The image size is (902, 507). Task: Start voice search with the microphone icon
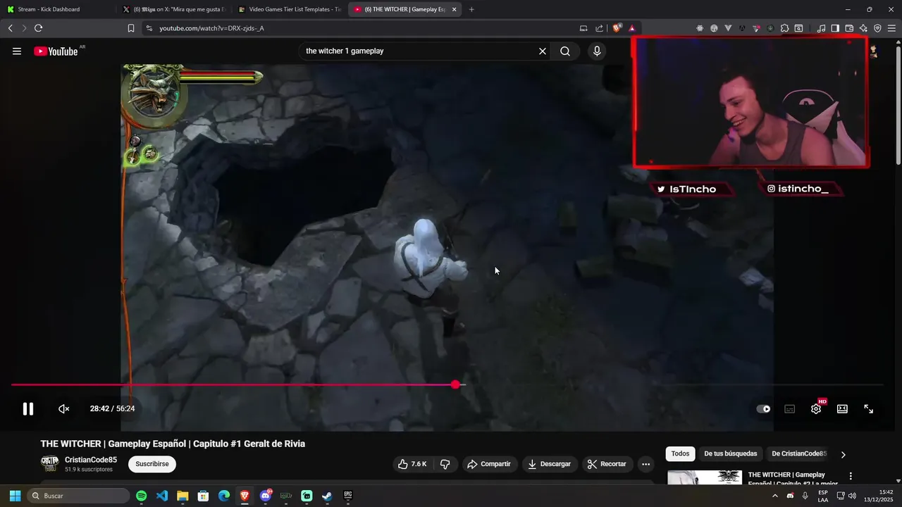[x=597, y=51]
